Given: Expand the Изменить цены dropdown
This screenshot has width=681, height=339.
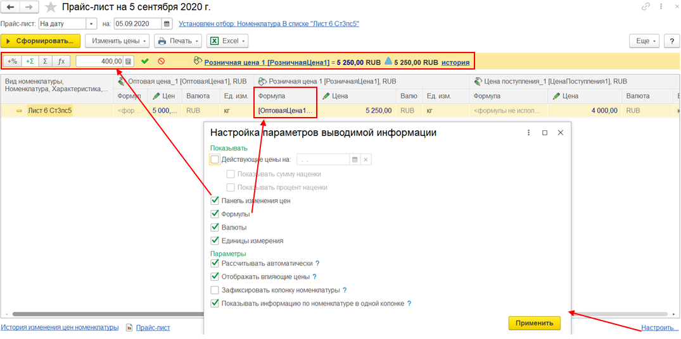Looking at the screenshot, I should [x=117, y=41].
